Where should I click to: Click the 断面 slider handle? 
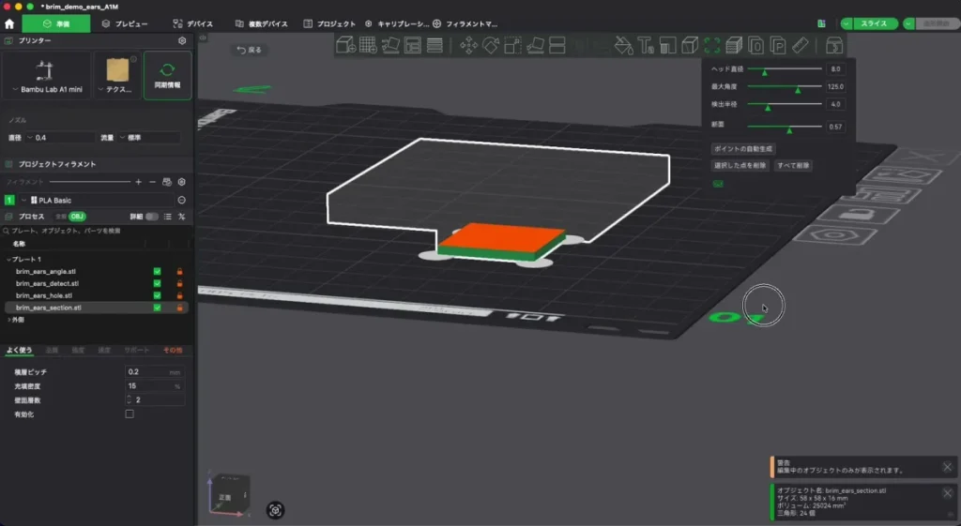[x=789, y=129]
